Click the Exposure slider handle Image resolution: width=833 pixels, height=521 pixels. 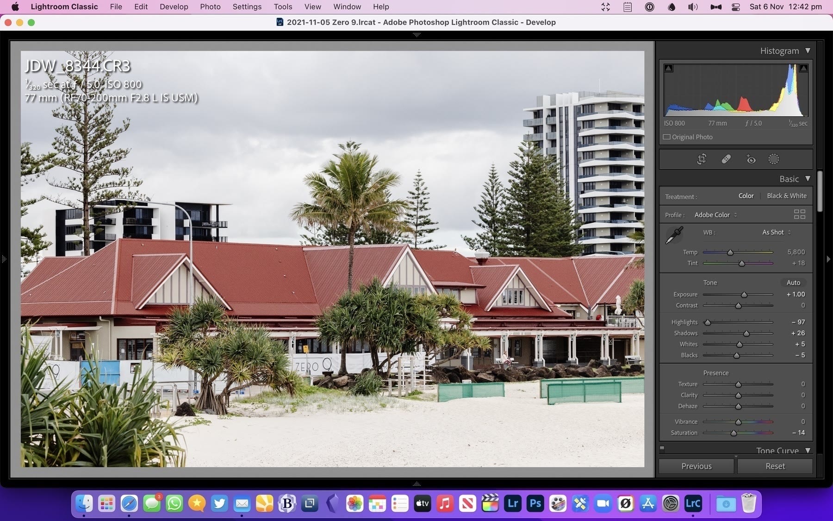coord(744,295)
